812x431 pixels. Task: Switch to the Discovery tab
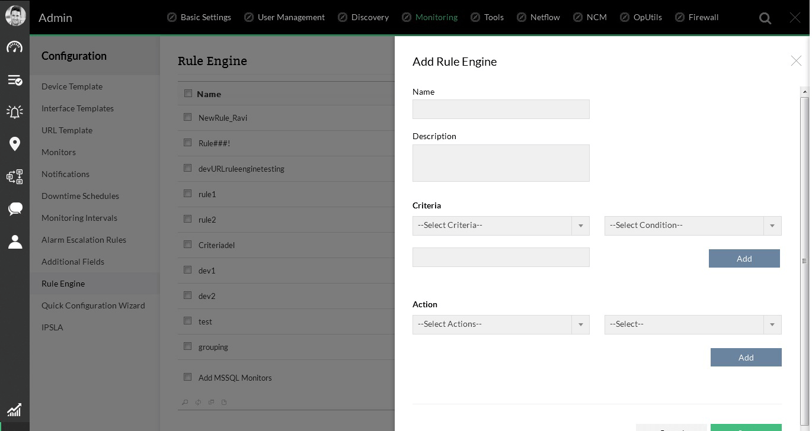[x=369, y=17]
